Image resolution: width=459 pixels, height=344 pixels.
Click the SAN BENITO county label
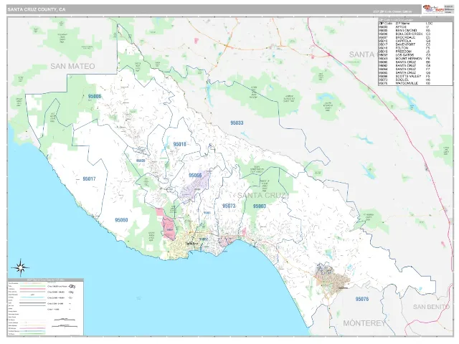tap(431, 307)
